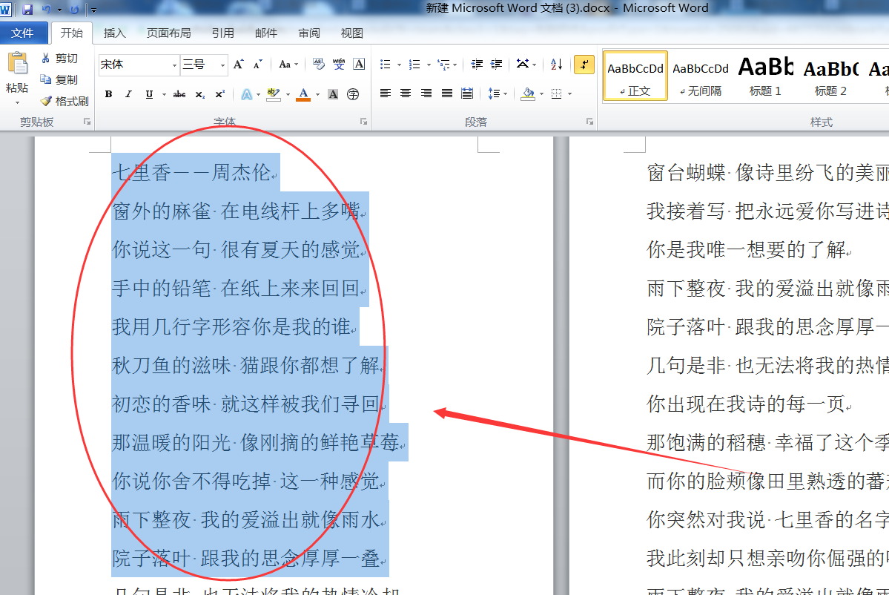Toggle strikethrough on the selection
This screenshot has width=889, height=595.
click(x=179, y=94)
